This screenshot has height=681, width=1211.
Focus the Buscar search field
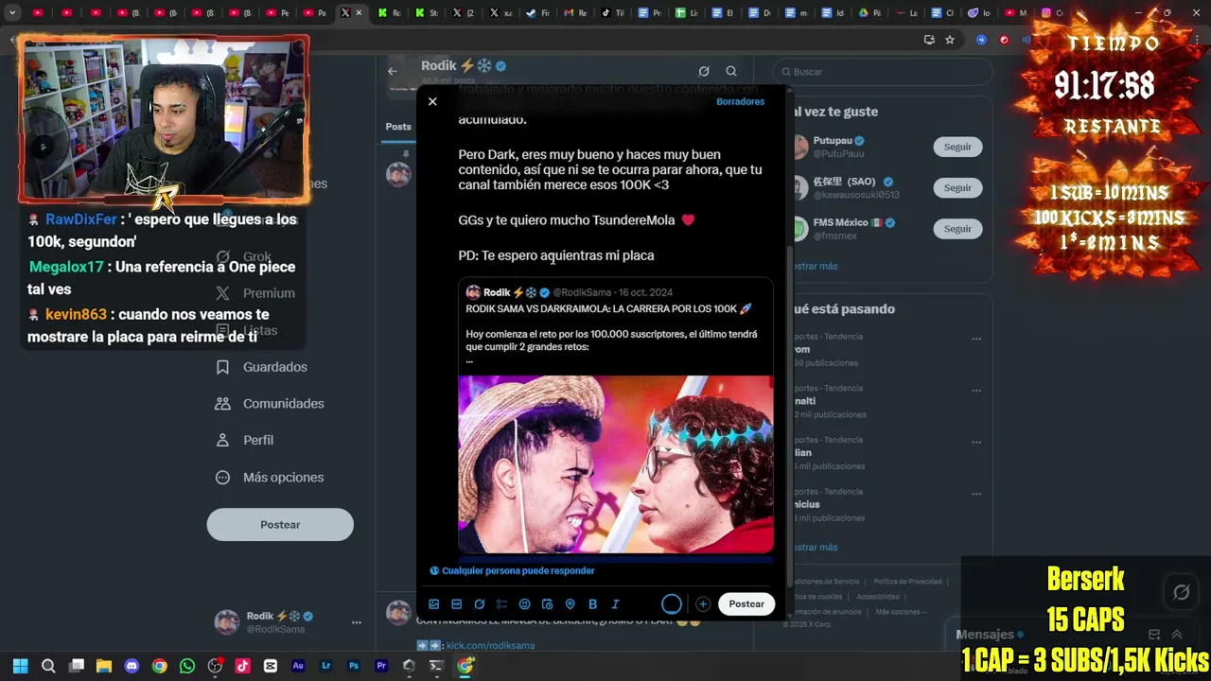click(883, 72)
